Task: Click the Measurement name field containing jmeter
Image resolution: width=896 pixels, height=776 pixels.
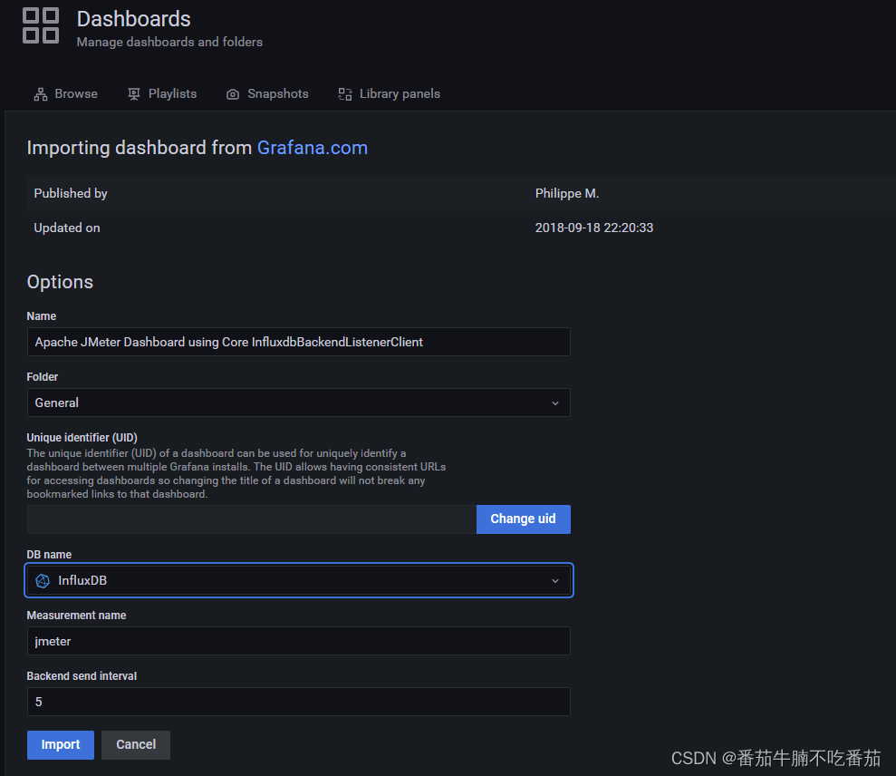Action: [x=298, y=641]
